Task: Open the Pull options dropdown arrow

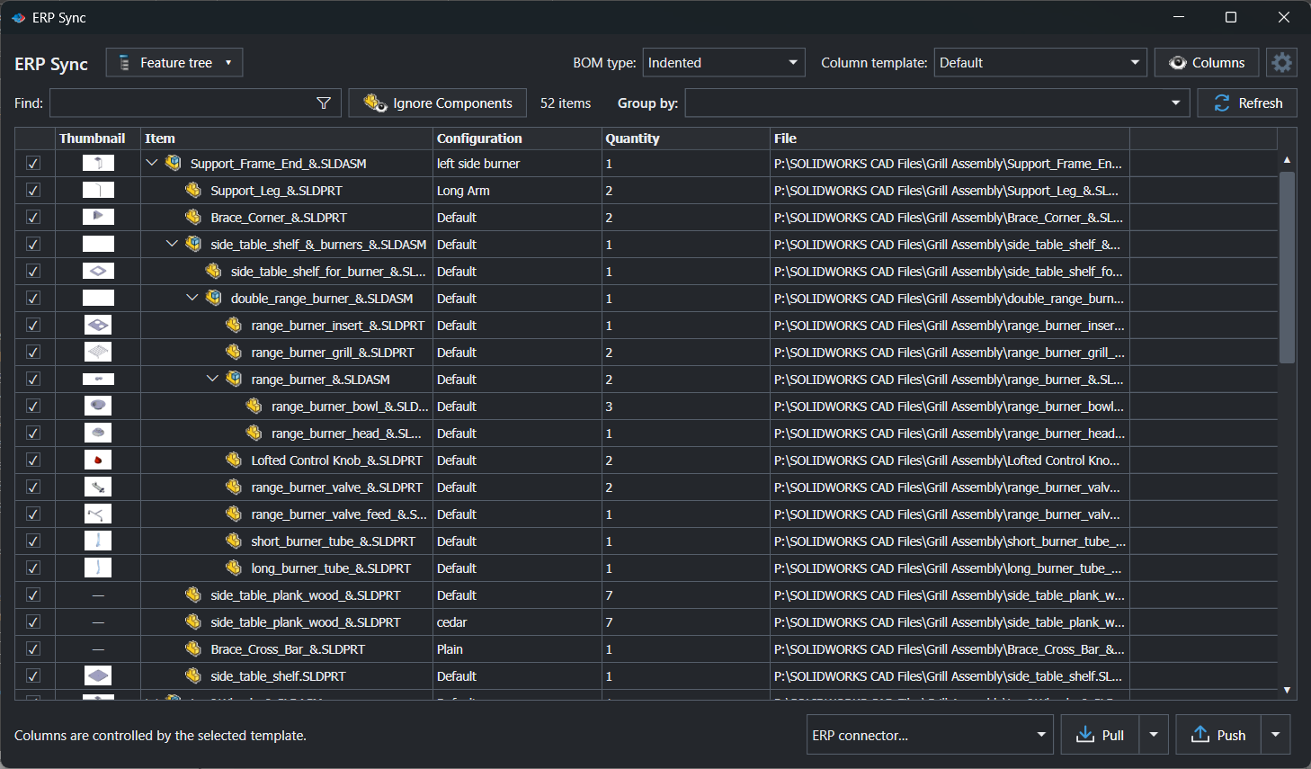Action: tap(1154, 735)
